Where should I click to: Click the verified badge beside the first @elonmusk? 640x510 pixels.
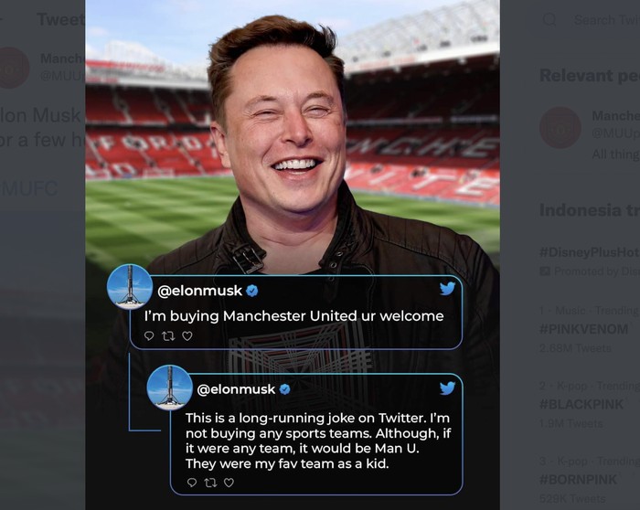click(252, 291)
